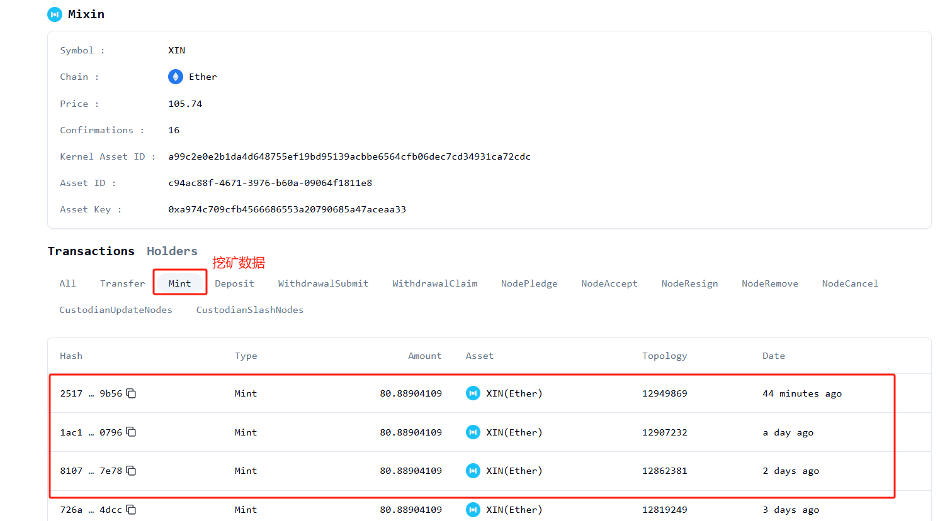
Task: Filter by NodeRemove transactions
Action: (769, 283)
